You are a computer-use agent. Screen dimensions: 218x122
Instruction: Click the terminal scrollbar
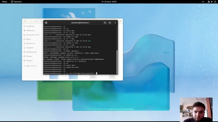(117, 62)
